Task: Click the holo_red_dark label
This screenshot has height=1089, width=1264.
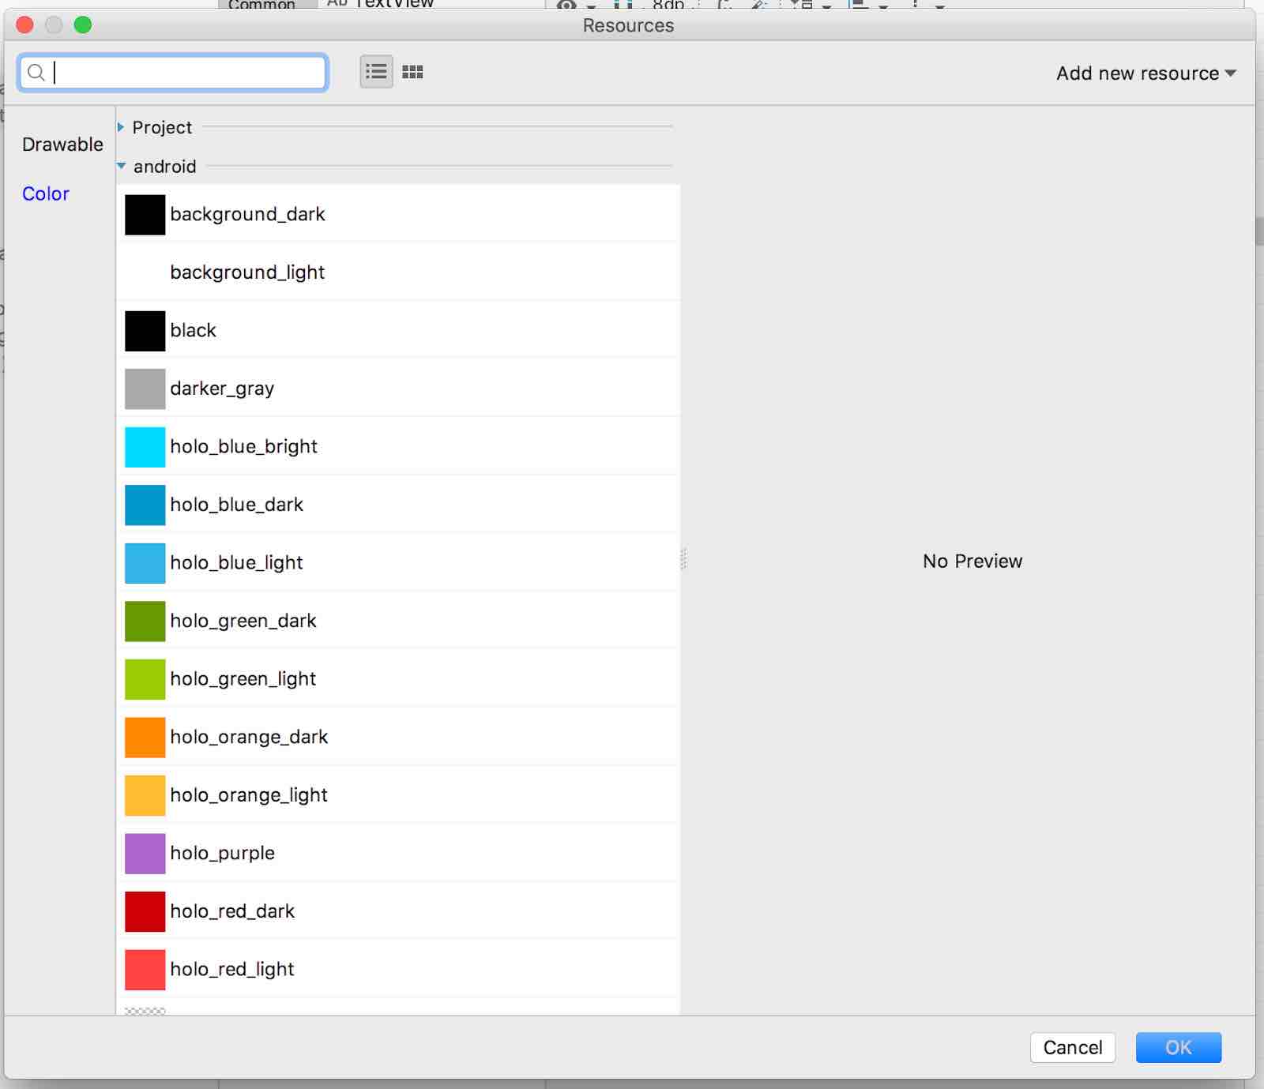Action: 231,911
